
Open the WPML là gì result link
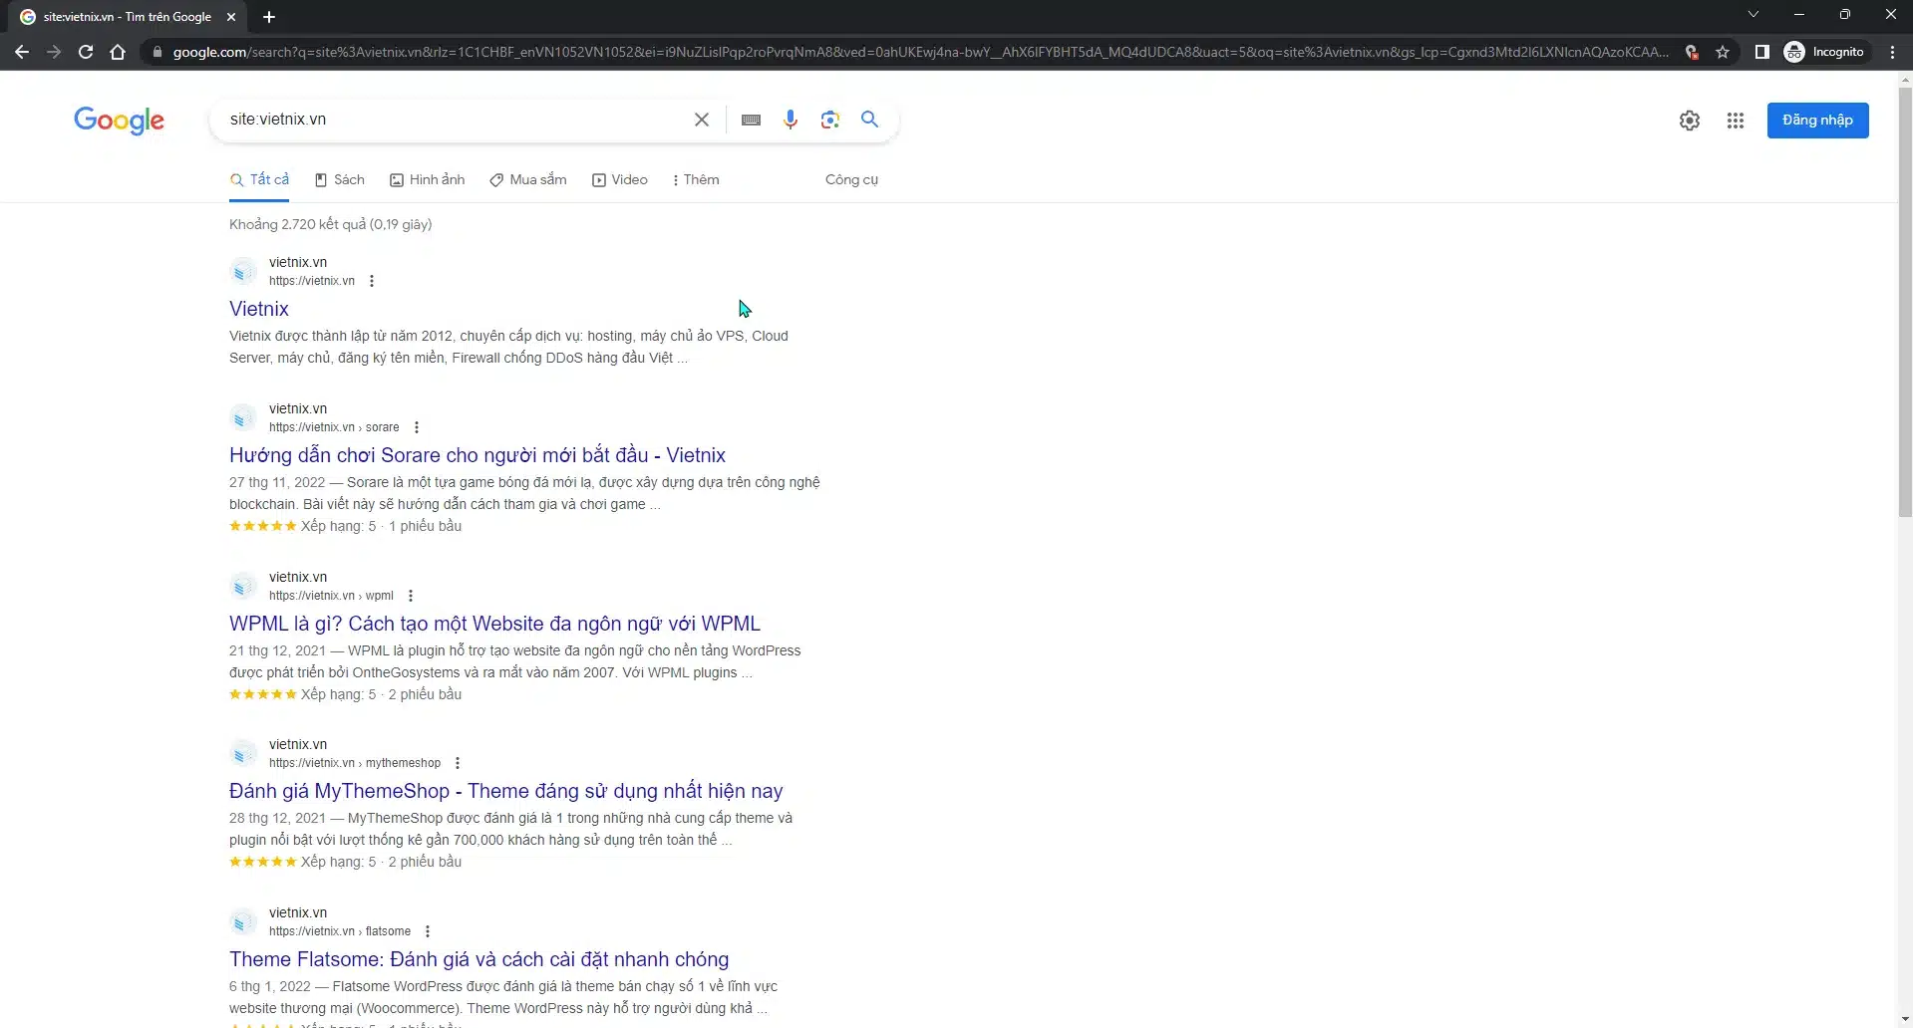coord(494,624)
